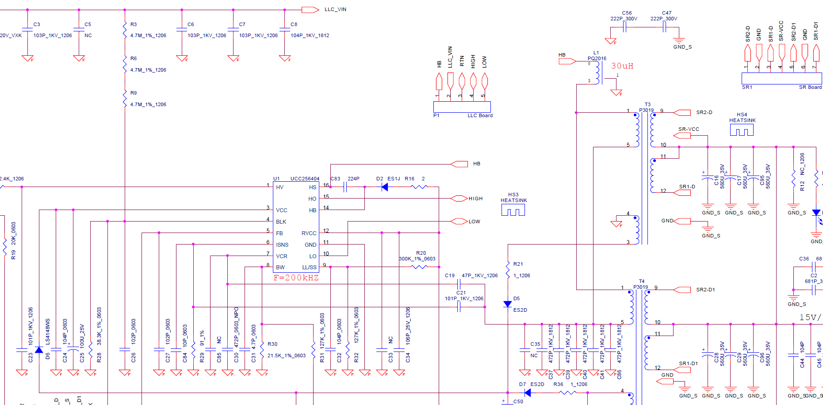Select the P1 LLC Board connector body

click(x=462, y=107)
